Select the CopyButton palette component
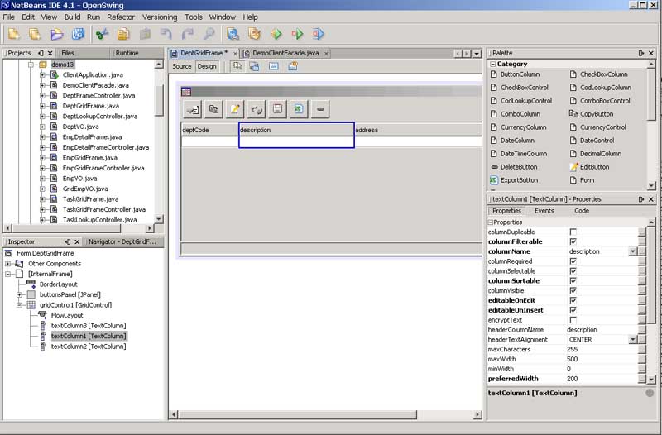 click(x=596, y=114)
